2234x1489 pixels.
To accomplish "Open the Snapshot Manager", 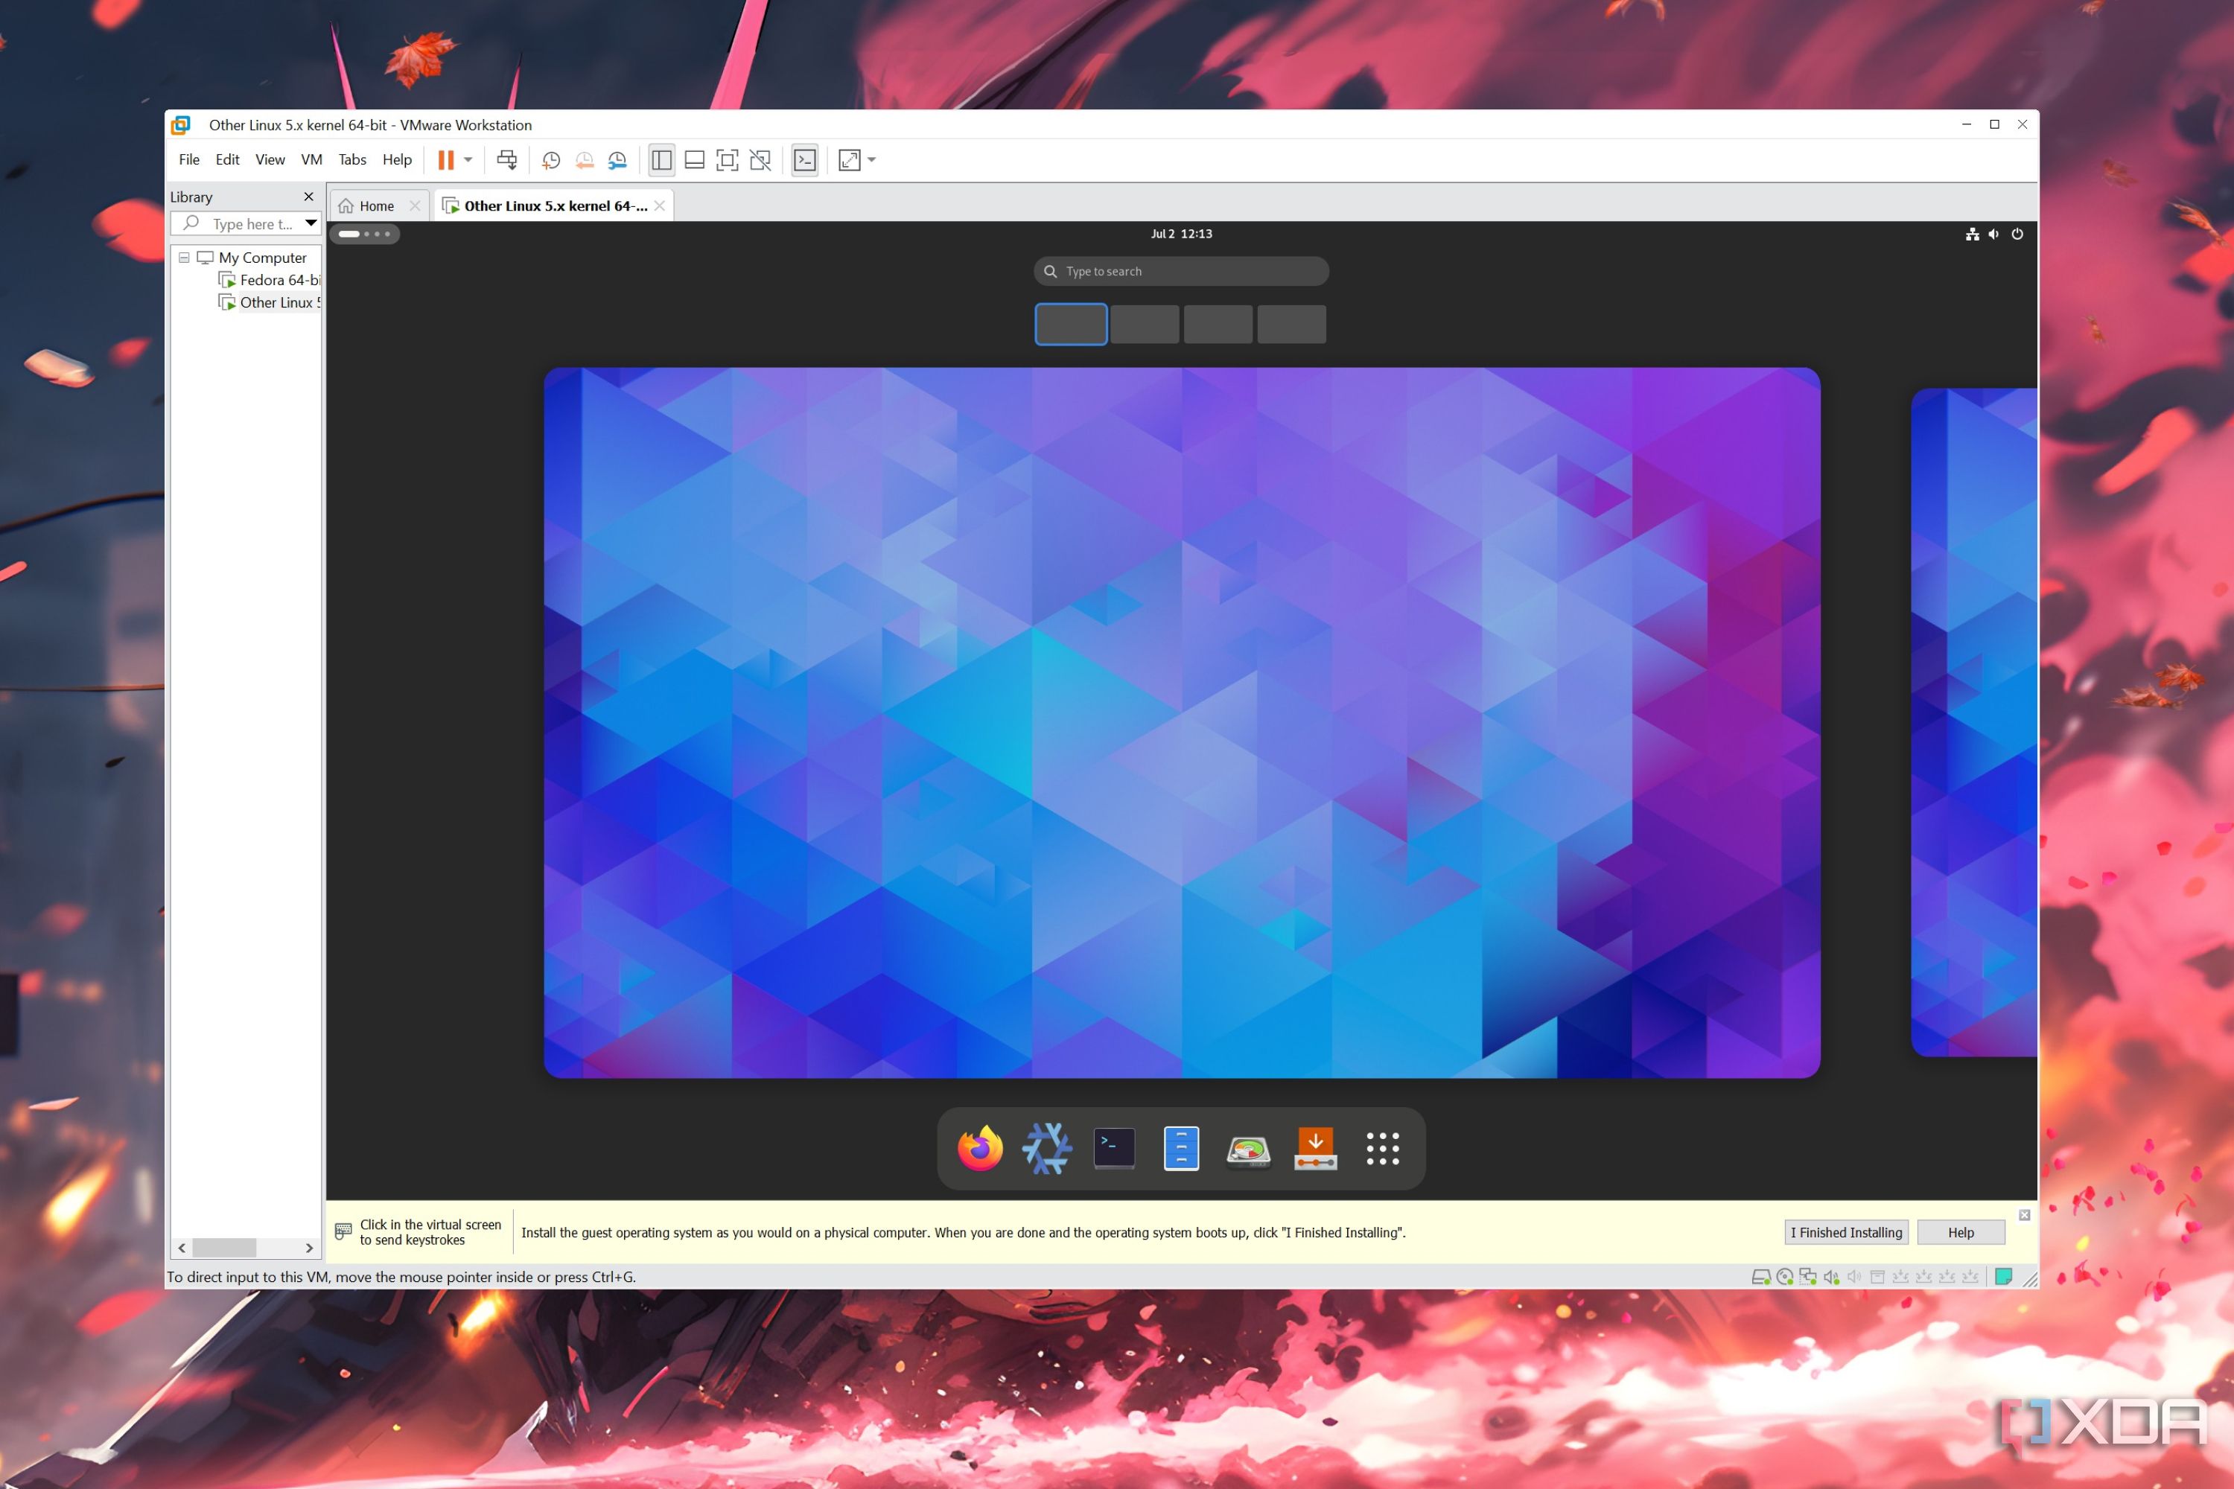I will pyautogui.click(x=617, y=159).
